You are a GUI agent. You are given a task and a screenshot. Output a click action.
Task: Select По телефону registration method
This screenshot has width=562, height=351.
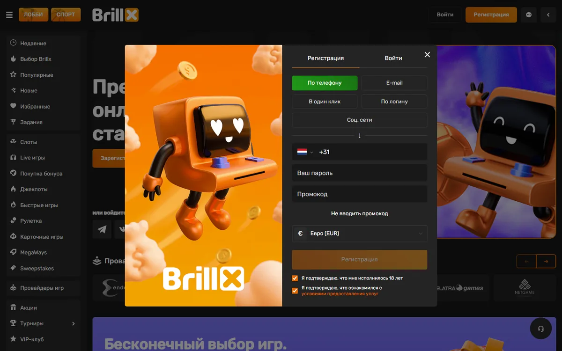click(325, 83)
